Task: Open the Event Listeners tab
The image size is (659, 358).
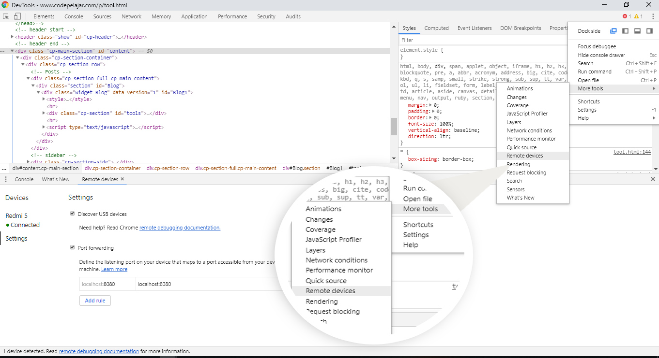Action: click(x=475, y=28)
